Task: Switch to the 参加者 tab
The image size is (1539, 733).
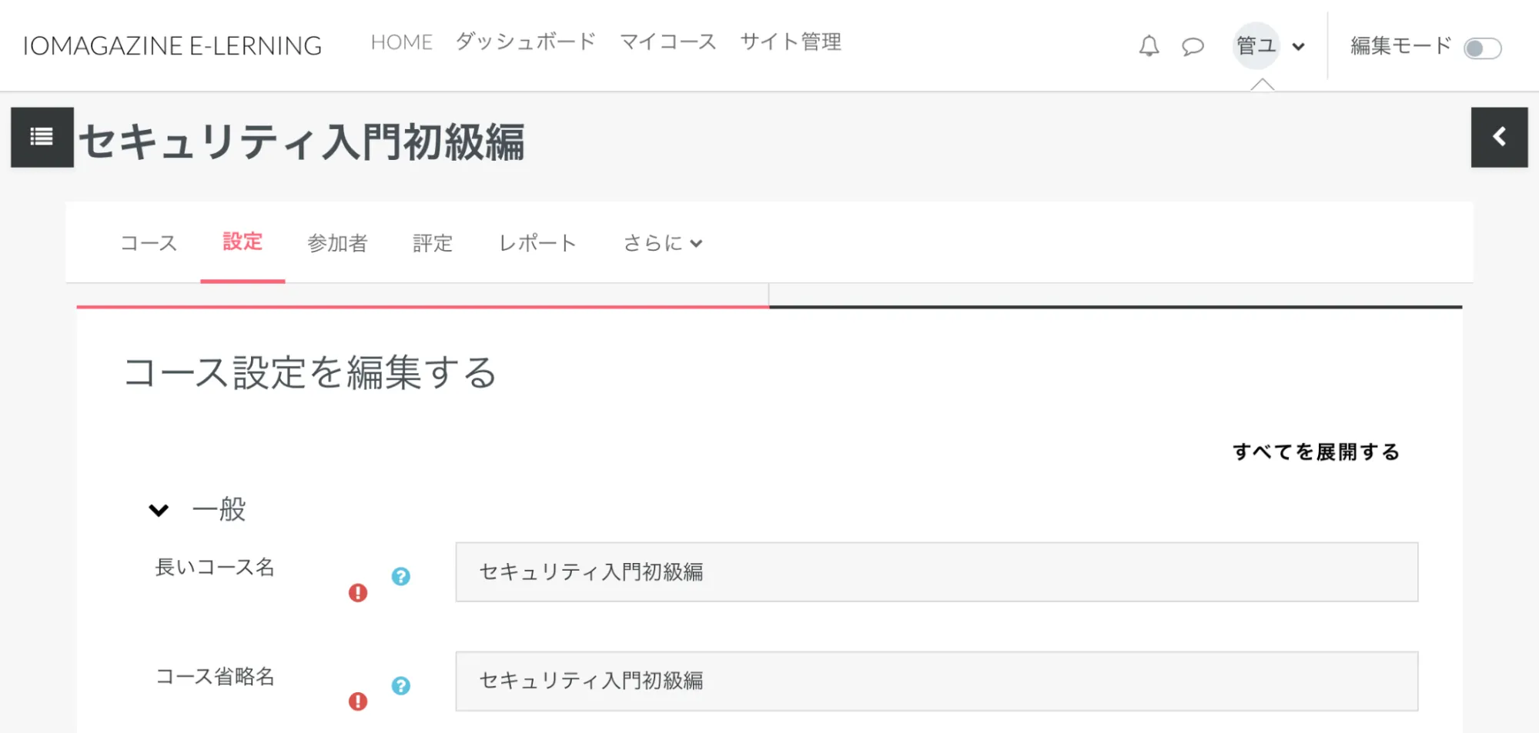Action: pos(337,243)
